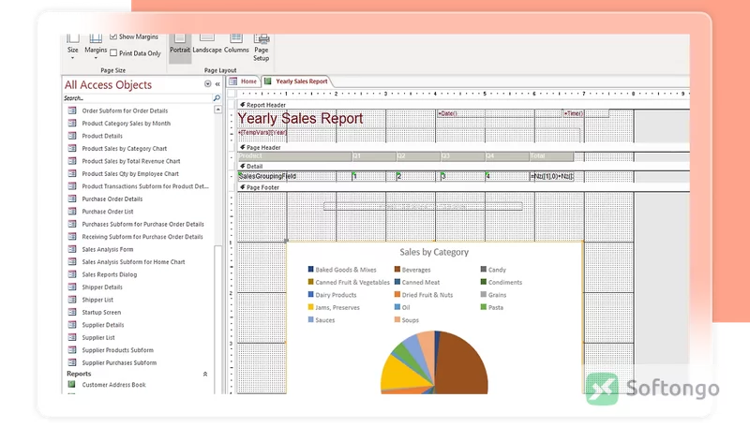
Task: Click the Sales by Category chart title
Action: pyautogui.click(x=434, y=252)
